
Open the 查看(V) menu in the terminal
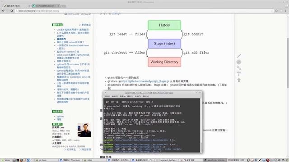pos(122,96)
